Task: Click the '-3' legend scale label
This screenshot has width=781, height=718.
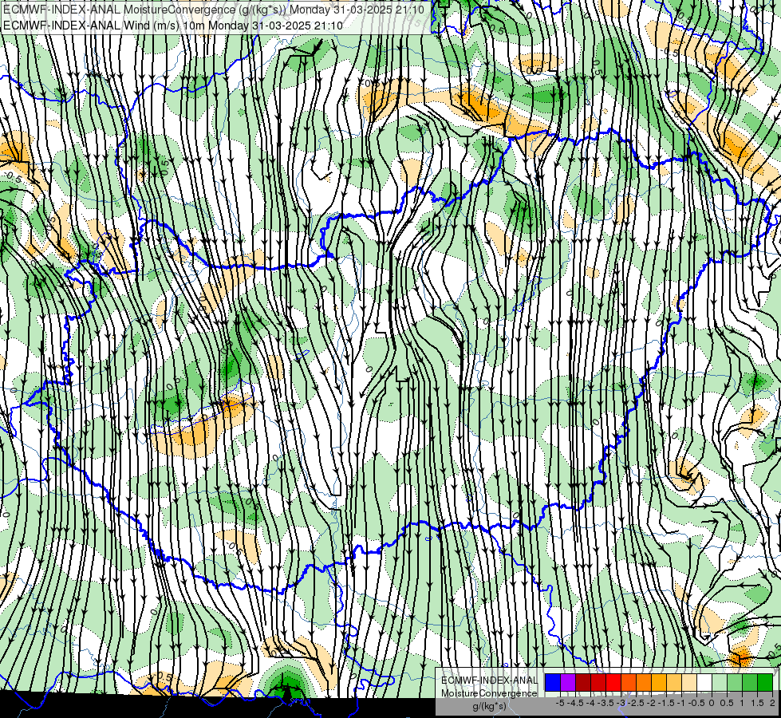Action: 621,703
